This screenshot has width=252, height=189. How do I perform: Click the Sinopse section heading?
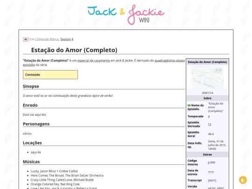pyautogui.click(x=31, y=86)
